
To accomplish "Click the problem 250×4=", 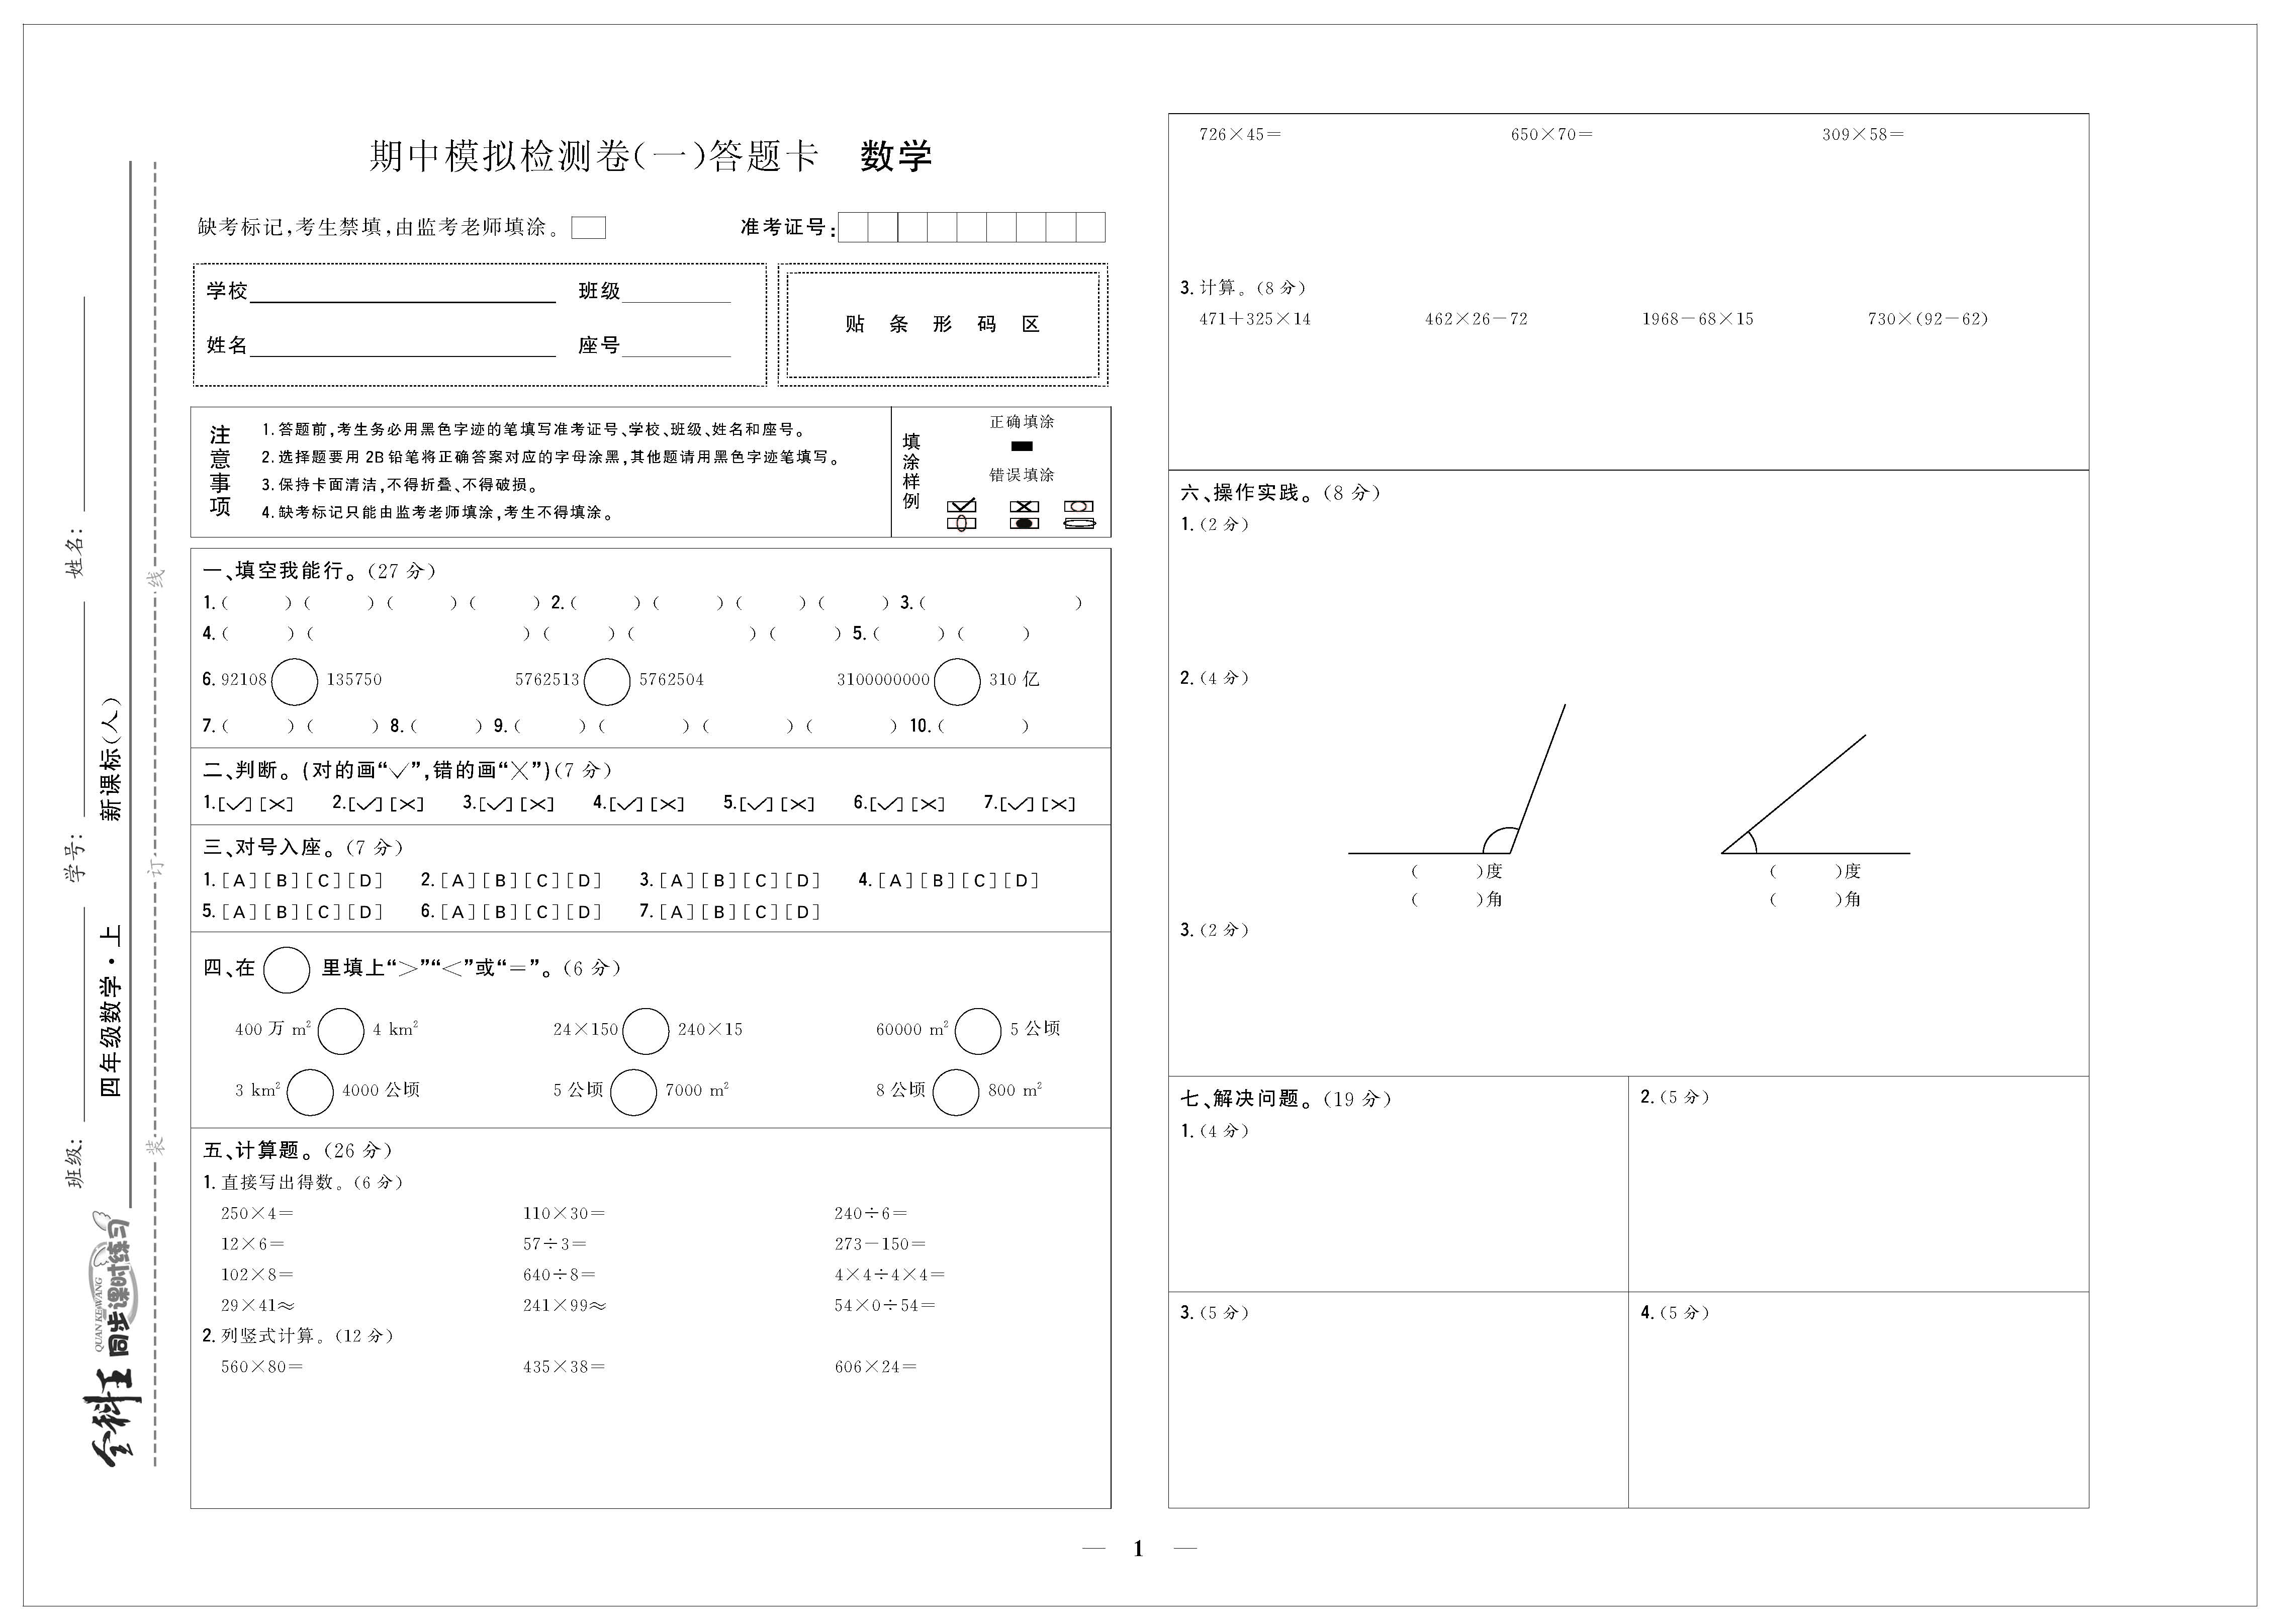I will 258,1213.
